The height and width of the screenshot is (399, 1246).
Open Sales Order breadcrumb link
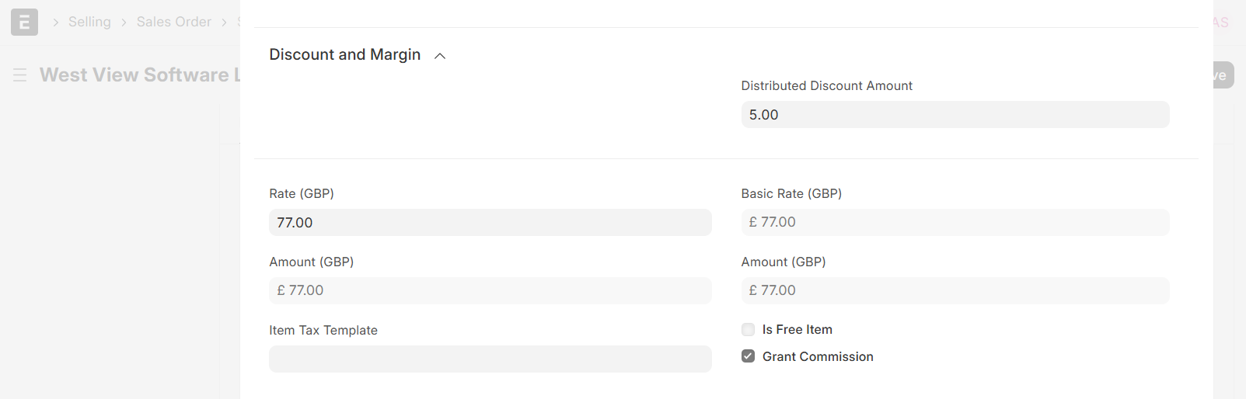coord(173,22)
